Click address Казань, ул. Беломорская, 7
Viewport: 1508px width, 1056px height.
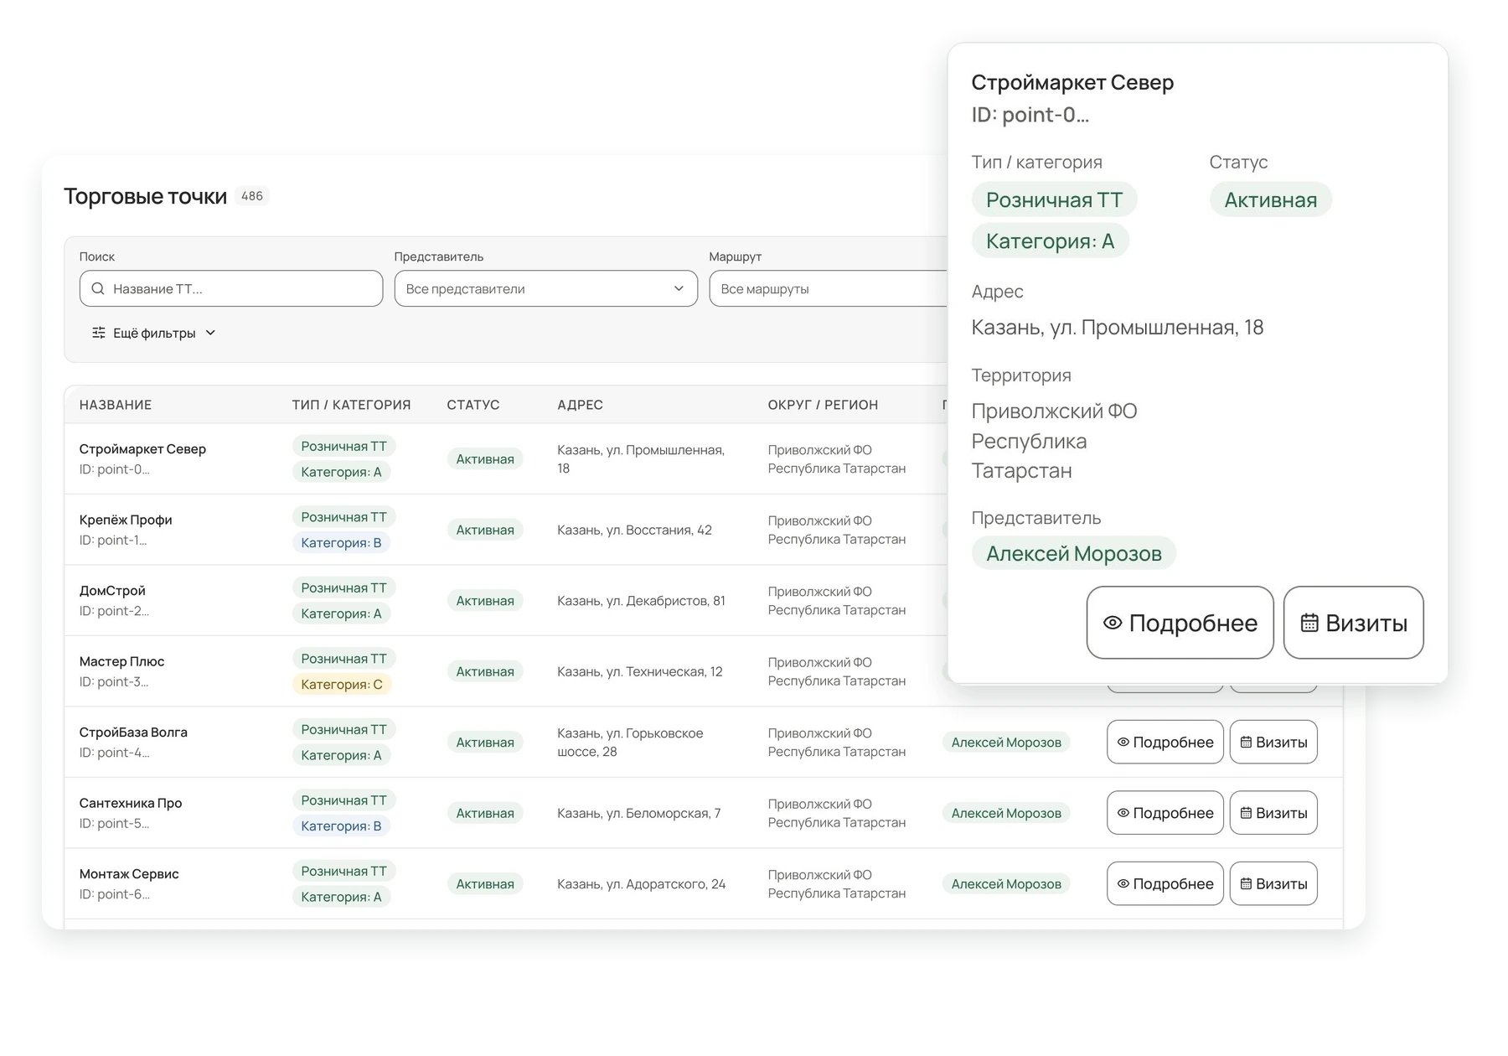click(x=638, y=813)
